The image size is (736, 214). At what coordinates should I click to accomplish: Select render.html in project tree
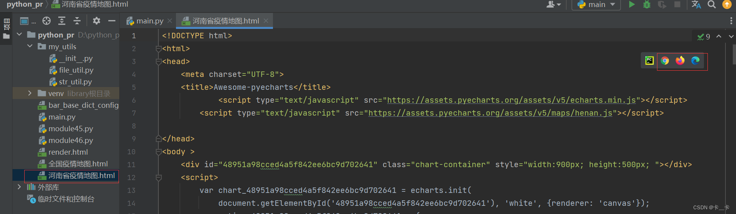click(x=63, y=152)
